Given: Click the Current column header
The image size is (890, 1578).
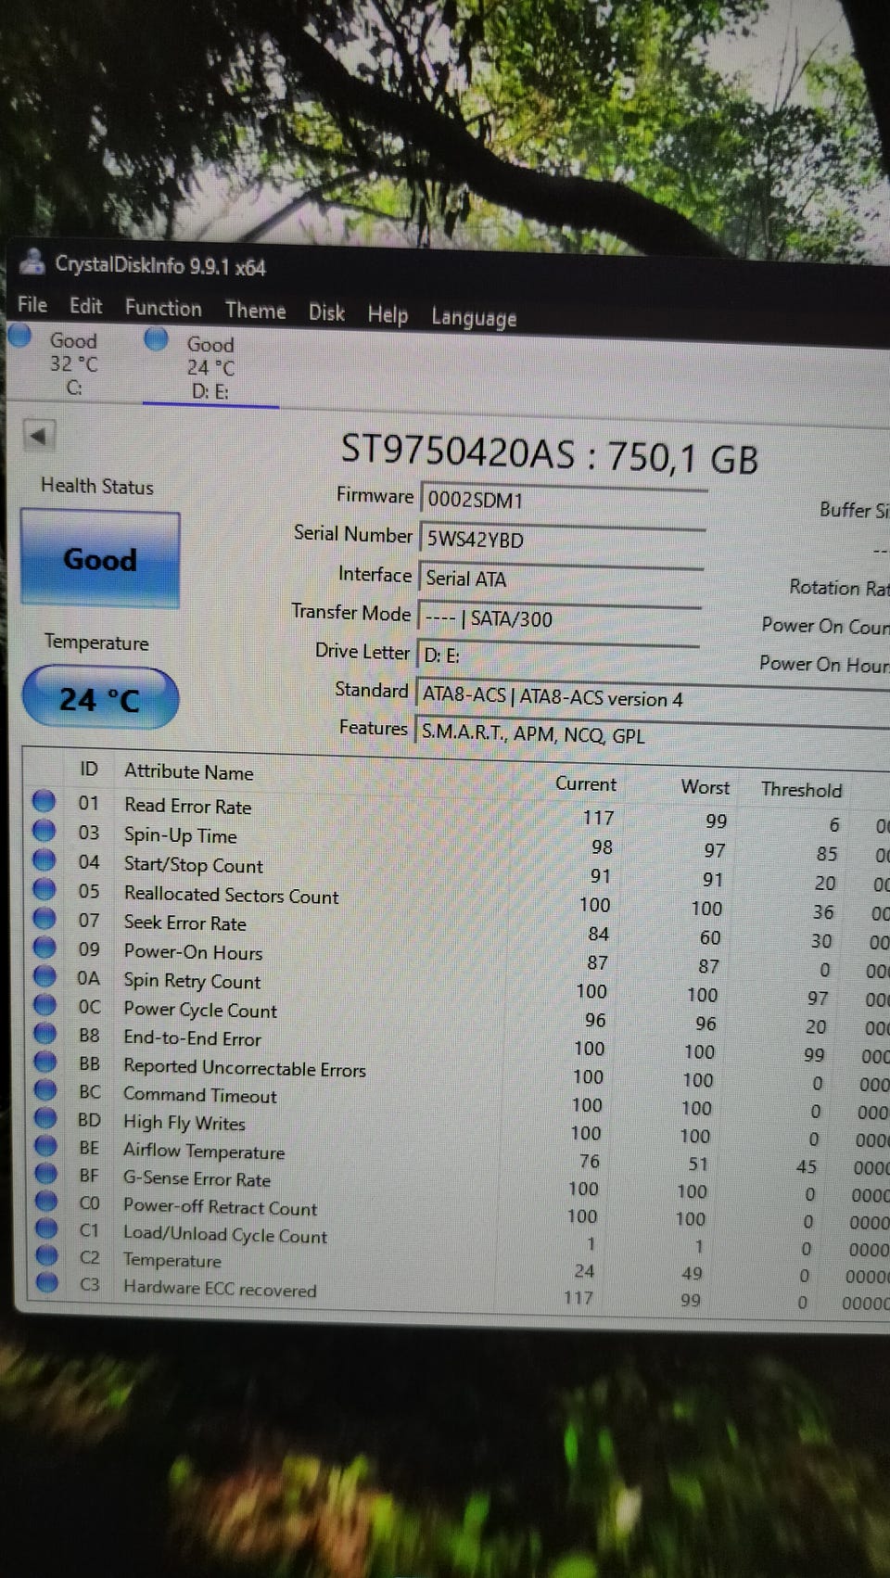Looking at the screenshot, I should [585, 784].
